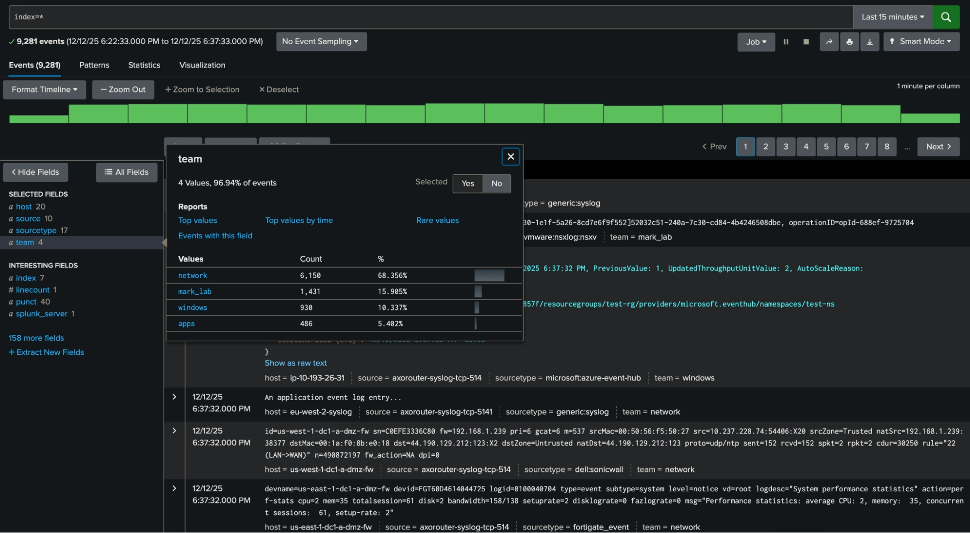Open the All Fields list
Viewport: 970px width, 533px height.
click(x=127, y=172)
